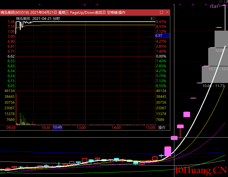Select the 10:49 time cursor label
Screen dimensions: 228x177
[57, 128]
